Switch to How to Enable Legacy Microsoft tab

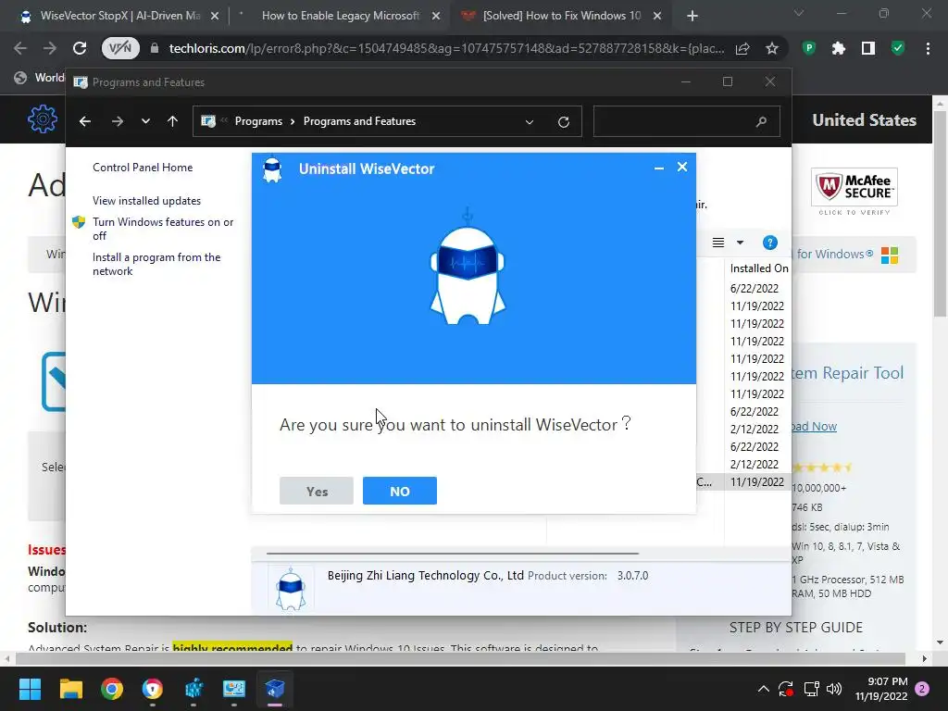coord(341,16)
